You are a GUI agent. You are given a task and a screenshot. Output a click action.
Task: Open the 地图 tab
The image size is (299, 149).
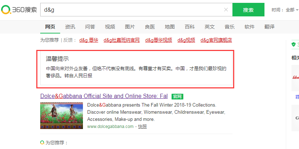pos(170,27)
